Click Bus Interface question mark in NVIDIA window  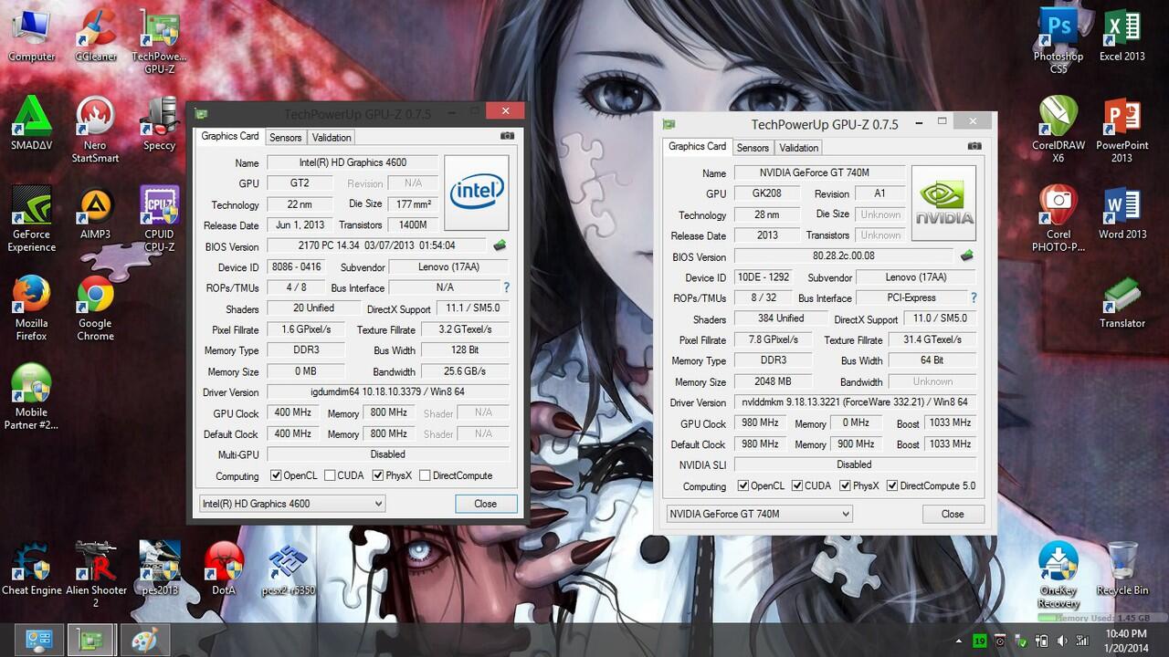point(974,297)
